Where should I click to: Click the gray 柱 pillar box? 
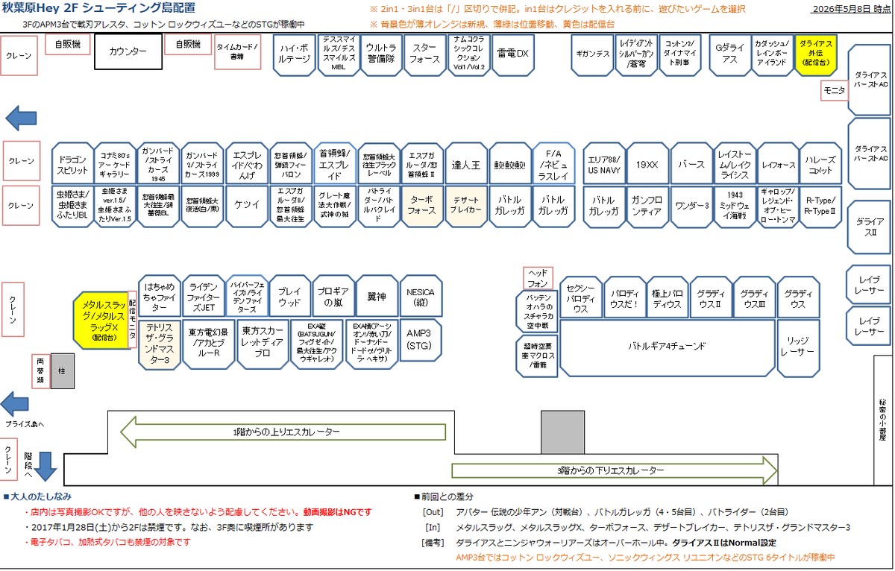tap(63, 371)
